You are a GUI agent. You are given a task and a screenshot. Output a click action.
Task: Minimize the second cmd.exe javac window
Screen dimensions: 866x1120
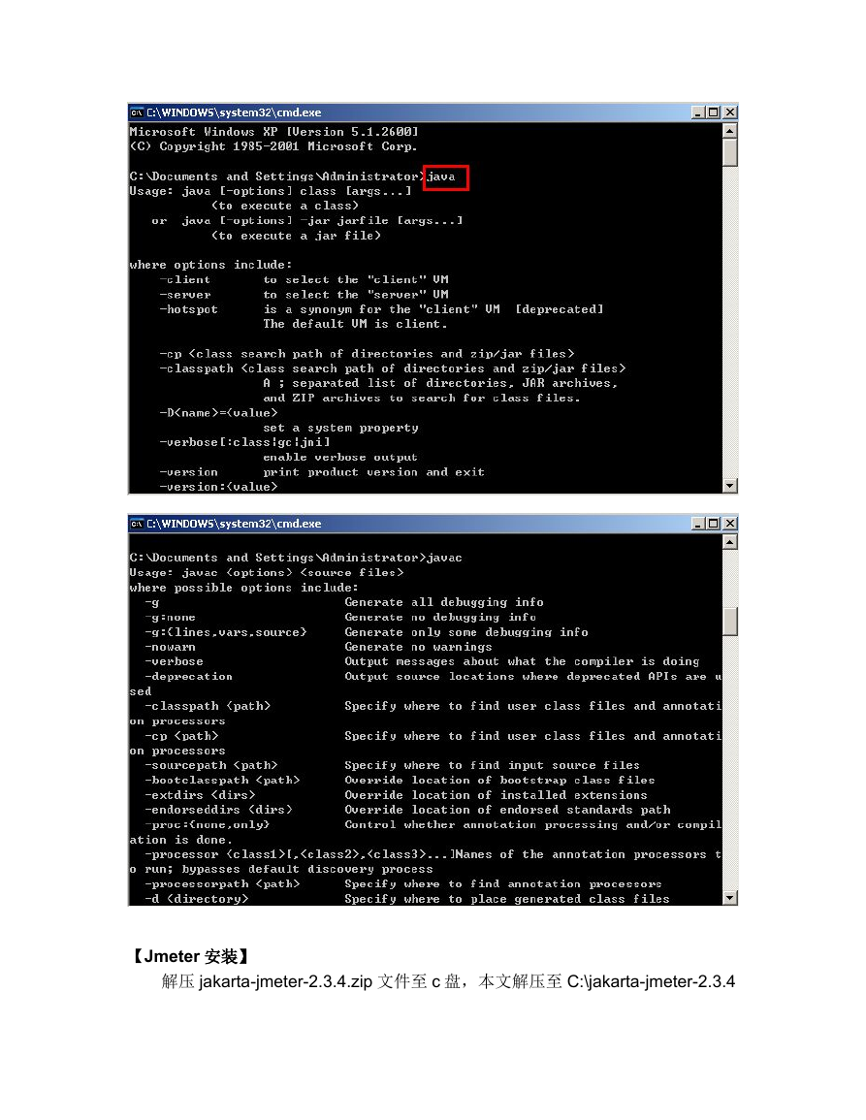[x=698, y=524]
